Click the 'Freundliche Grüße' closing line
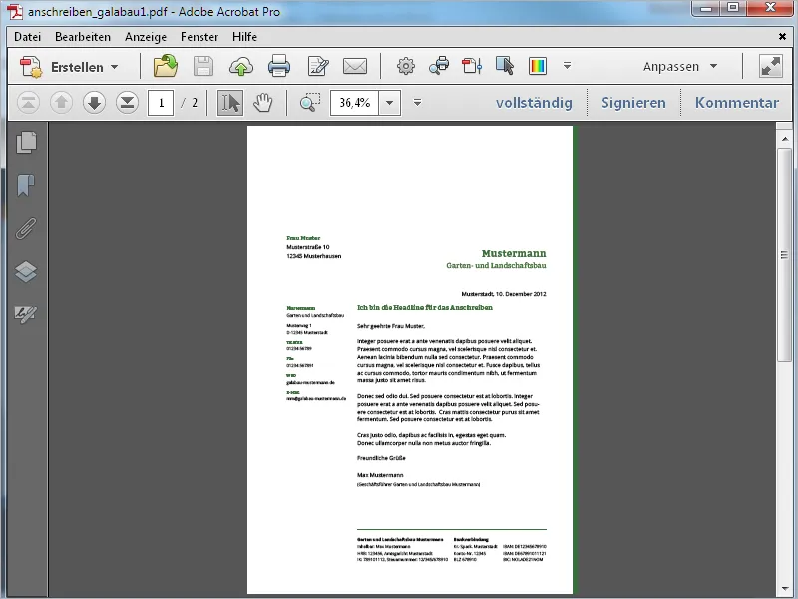Viewport: 798px width, 599px height. pos(381,458)
